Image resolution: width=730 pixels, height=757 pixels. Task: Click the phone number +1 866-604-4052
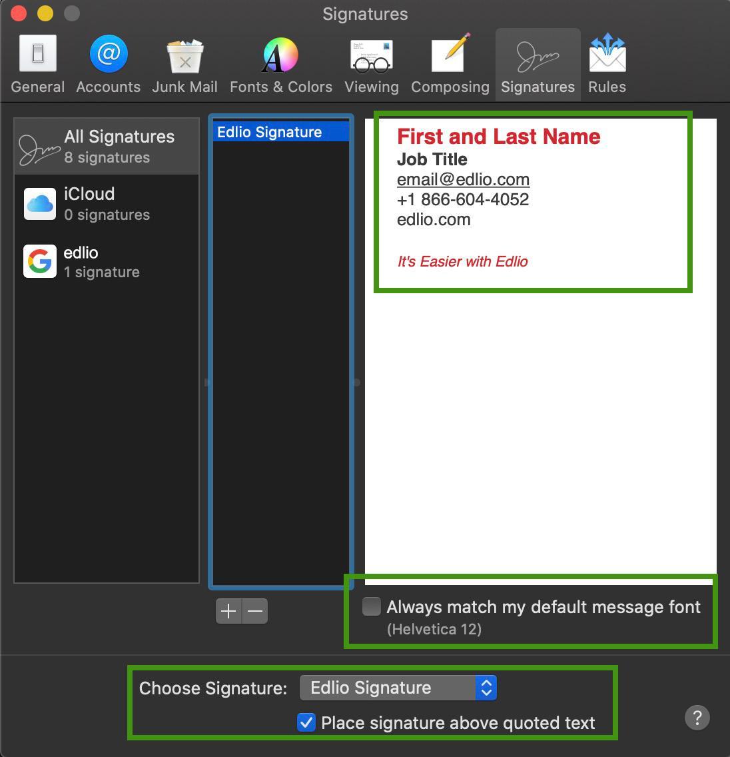coord(463,199)
